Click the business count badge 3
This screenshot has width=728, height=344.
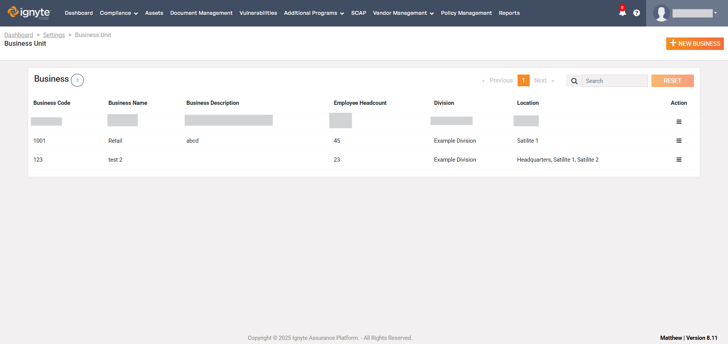coord(77,80)
